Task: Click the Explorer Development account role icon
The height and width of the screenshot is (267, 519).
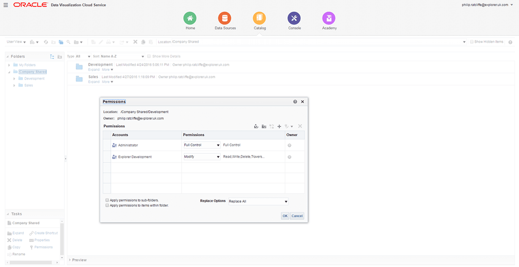Action: coord(114,156)
